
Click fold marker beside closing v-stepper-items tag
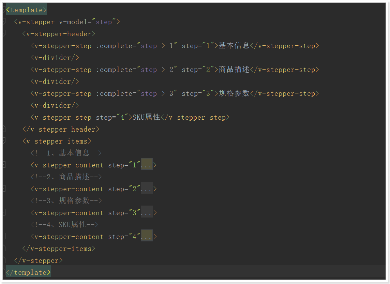point(4,249)
